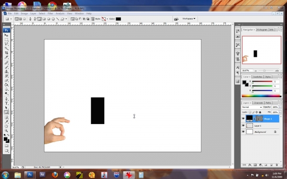
Task: Select the Horizontal Type tool
Action: click(x=6, y=104)
